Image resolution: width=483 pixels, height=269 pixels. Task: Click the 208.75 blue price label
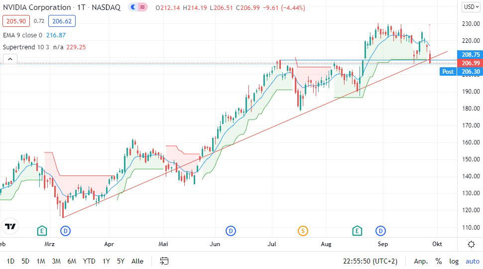tap(470, 54)
